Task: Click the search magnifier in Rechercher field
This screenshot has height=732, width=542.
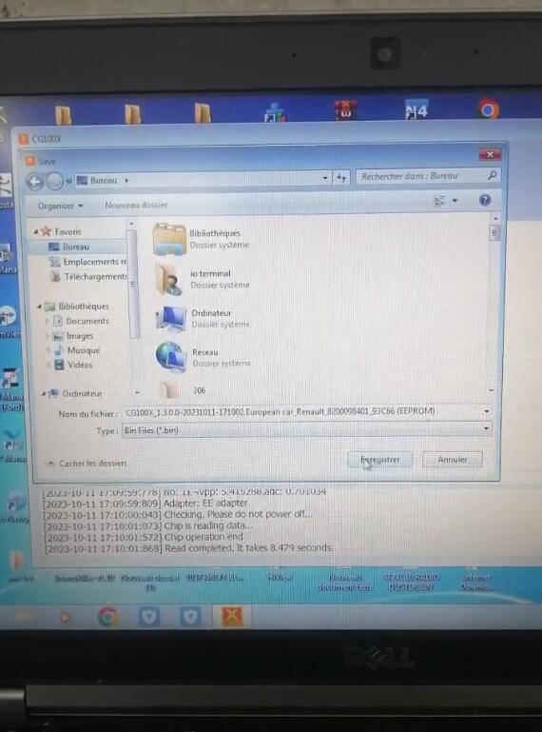Action: [x=492, y=175]
